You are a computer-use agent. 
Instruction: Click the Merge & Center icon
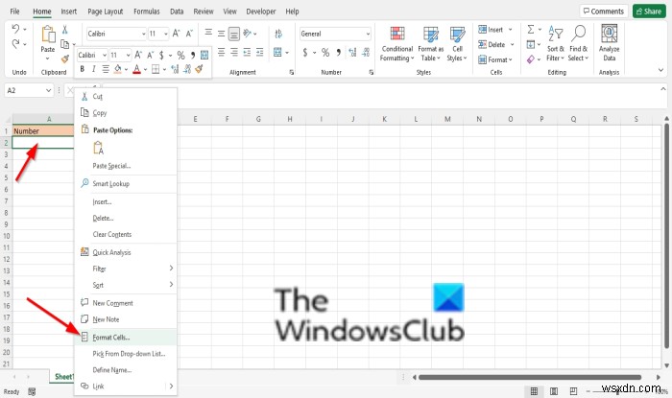(x=277, y=52)
